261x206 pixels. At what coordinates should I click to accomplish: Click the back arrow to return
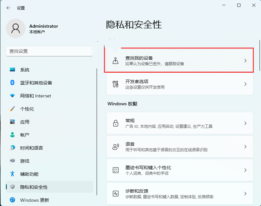(x=8, y=8)
